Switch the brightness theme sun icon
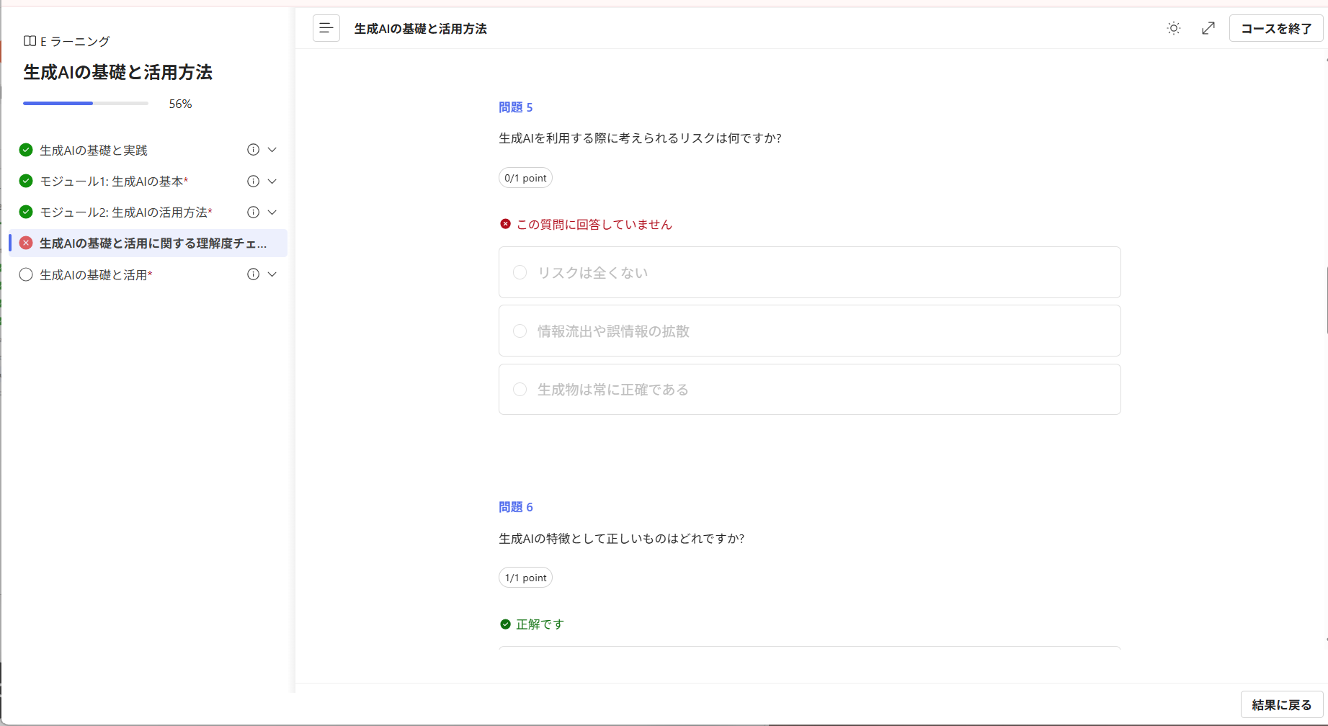The width and height of the screenshot is (1328, 726). coord(1173,28)
